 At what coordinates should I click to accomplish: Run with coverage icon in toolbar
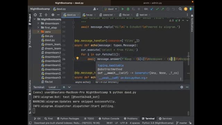click(133, 9)
